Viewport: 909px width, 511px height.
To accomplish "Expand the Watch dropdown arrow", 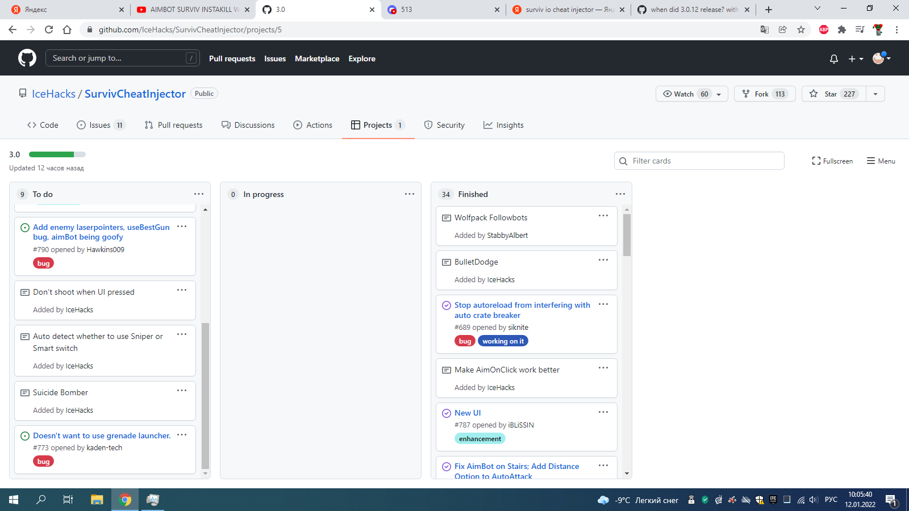I will pyautogui.click(x=718, y=94).
